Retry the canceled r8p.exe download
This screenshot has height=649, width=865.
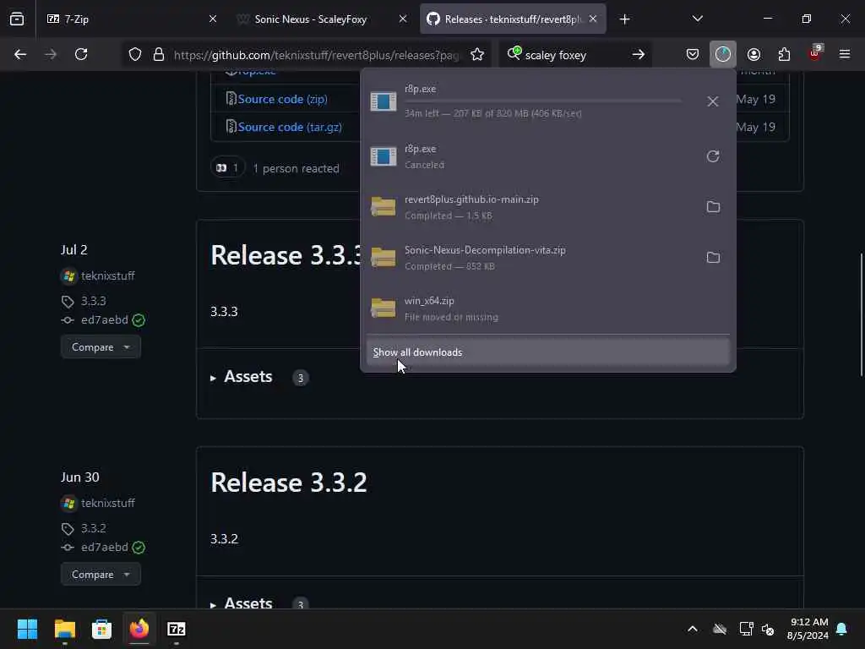pos(713,156)
